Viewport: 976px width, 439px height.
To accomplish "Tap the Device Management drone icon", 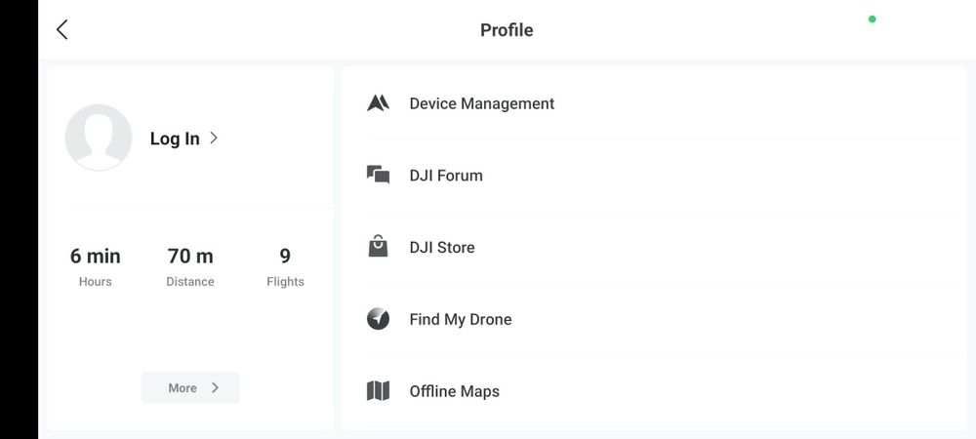I will click(379, 103).
